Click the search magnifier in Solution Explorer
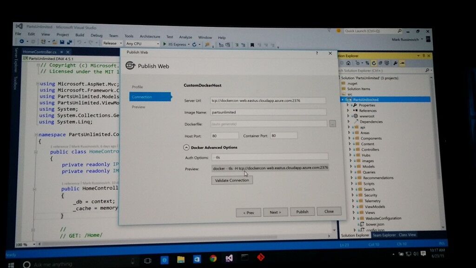Screen dimensions: 476x268 click(427, 70)
